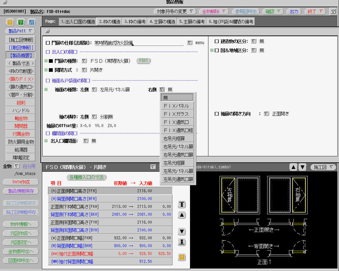Expand the 袖面の種類 plus expander
This screenshot has height=271, width=339.
pos(46,90)
